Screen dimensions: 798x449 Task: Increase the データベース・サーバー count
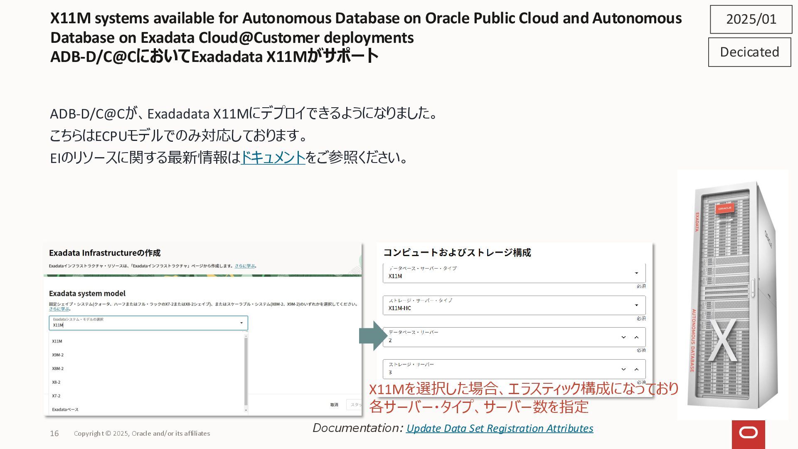(636, 337)
